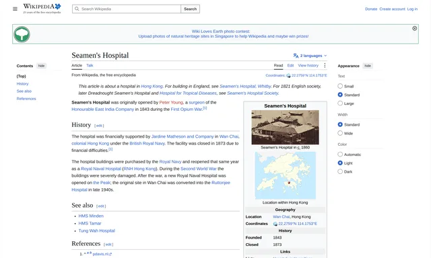Open the Tung Wah Hospital link
This screenshot has width=431, height=258.
point(97,231)
